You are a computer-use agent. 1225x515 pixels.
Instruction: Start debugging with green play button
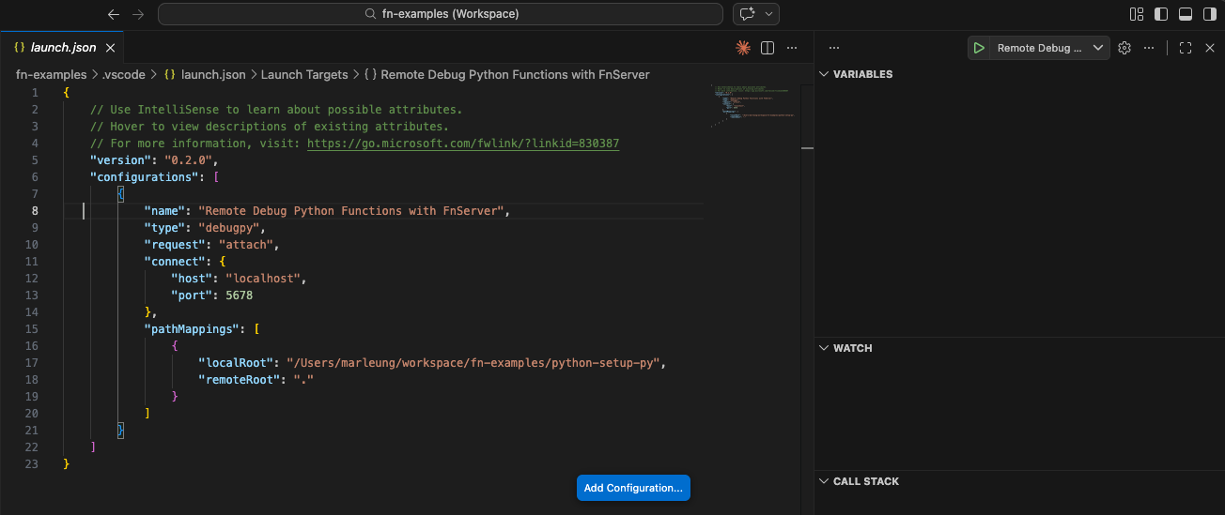pos(979,48)
